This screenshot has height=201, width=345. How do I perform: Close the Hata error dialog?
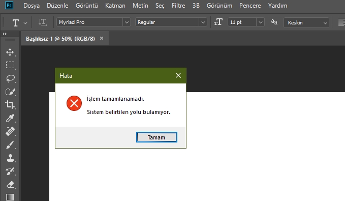coord(178,75)
